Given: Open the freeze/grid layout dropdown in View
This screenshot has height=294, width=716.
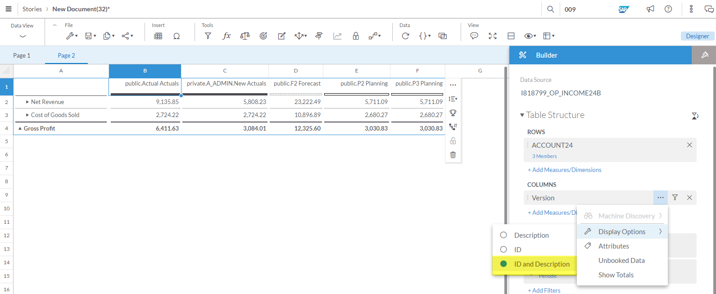Looking at the screenshot, I should tap(548, 36).
